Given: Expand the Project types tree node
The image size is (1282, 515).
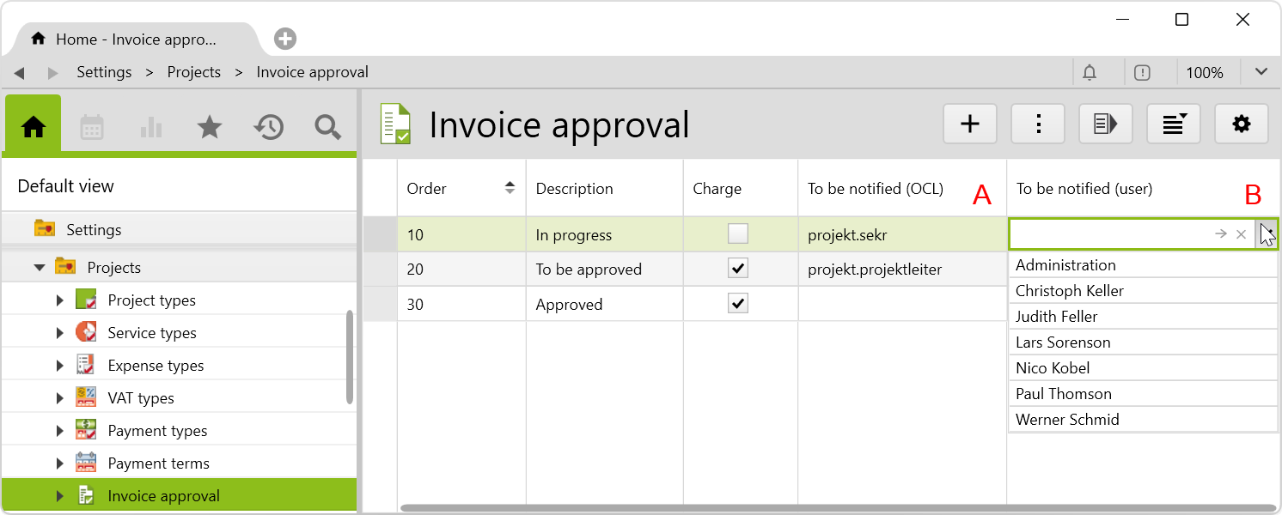Looking at the screenshot, I should point(60,300).
